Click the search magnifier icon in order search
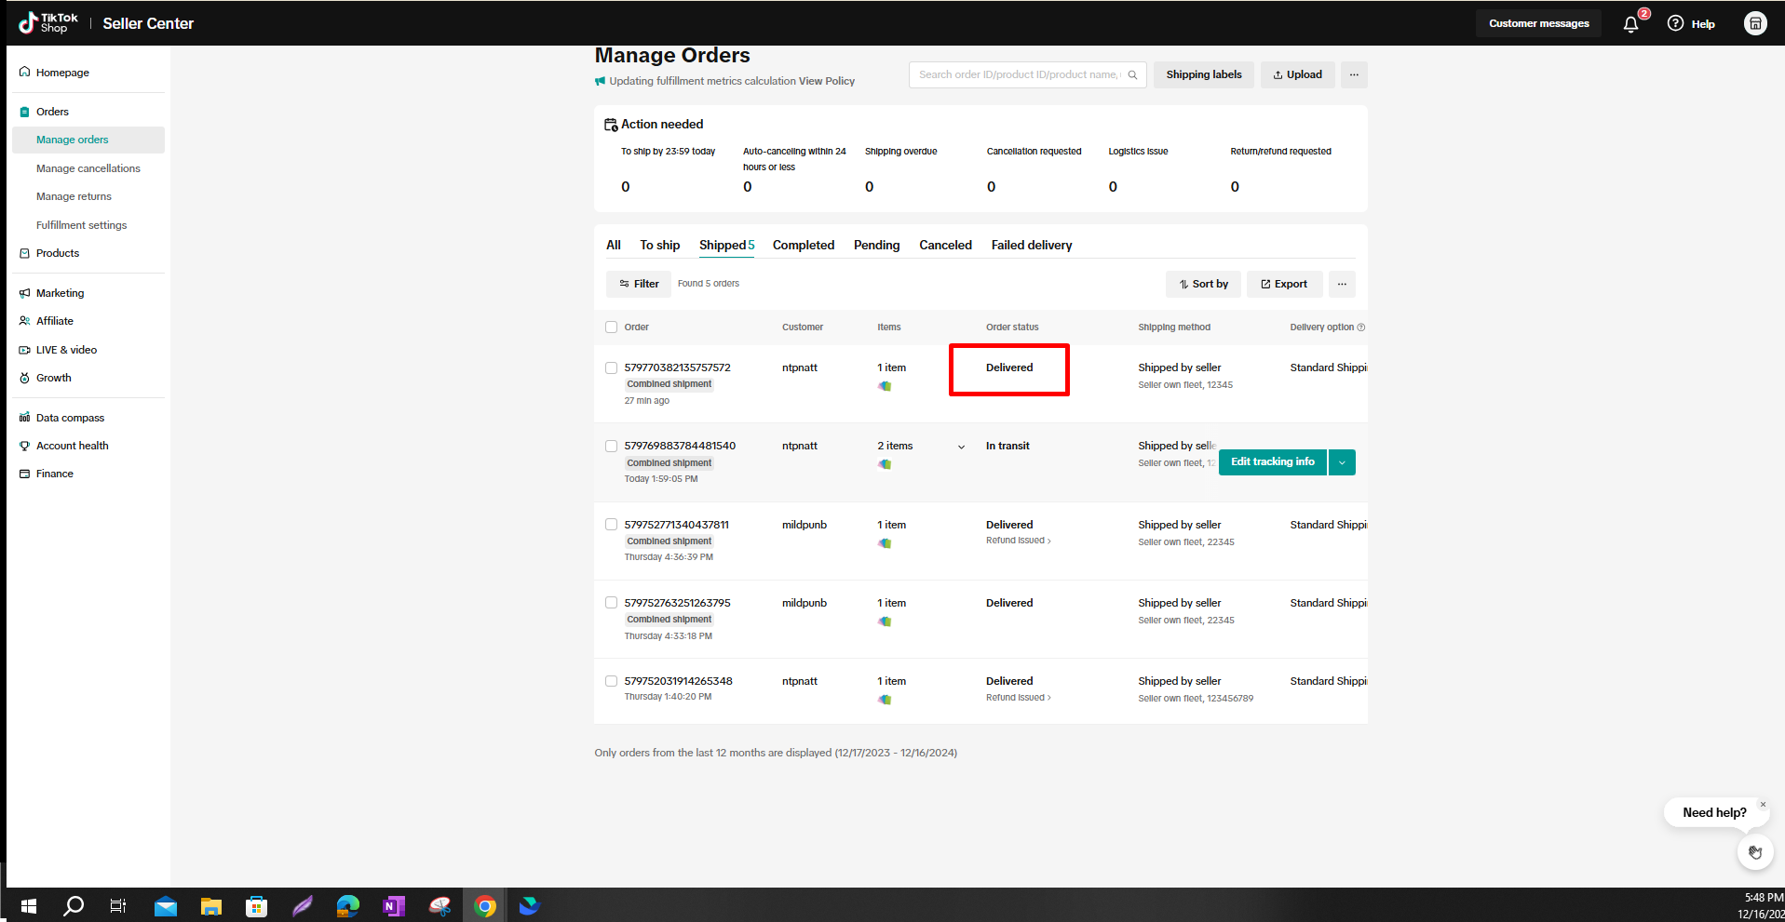 tap(1132, 75)
